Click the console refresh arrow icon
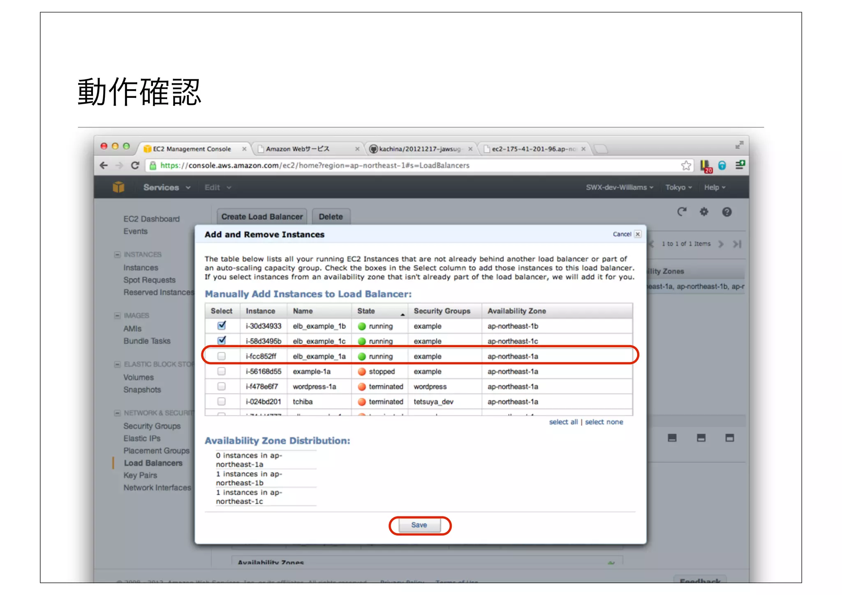842x595 pixels. [x=682, y=212]
